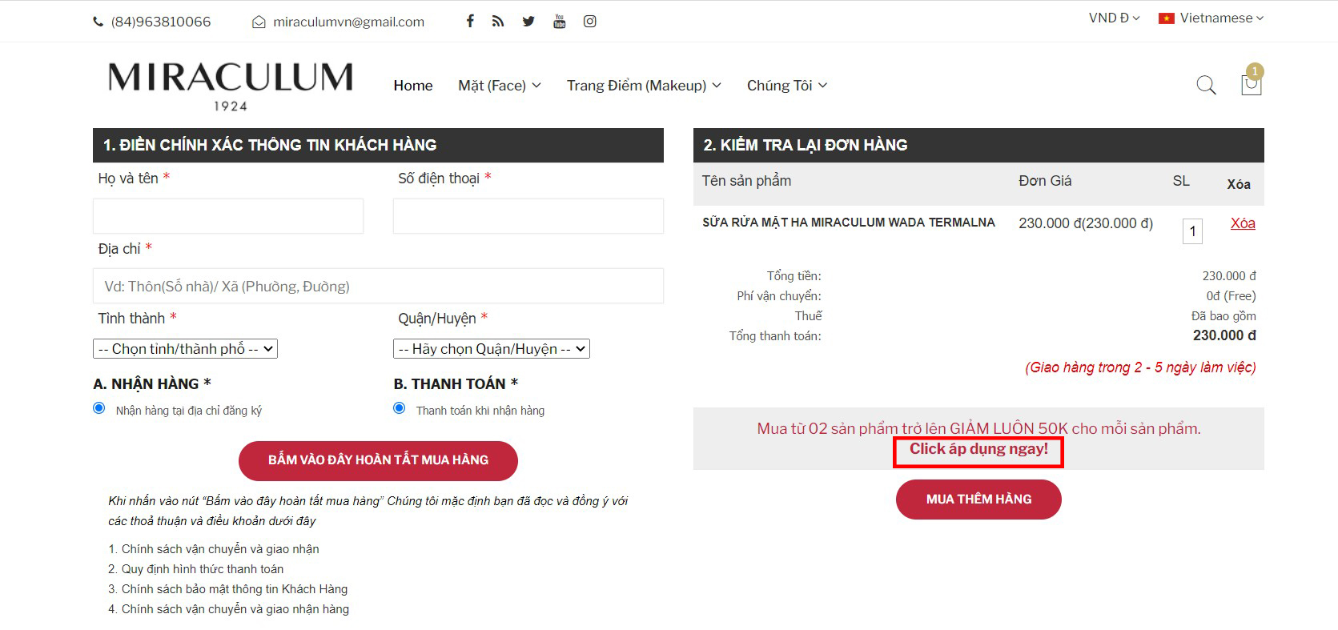Screen dimensions: 1338x630
Task: Open "Quy định hình thức thanh toán" link
Action: 203,569
